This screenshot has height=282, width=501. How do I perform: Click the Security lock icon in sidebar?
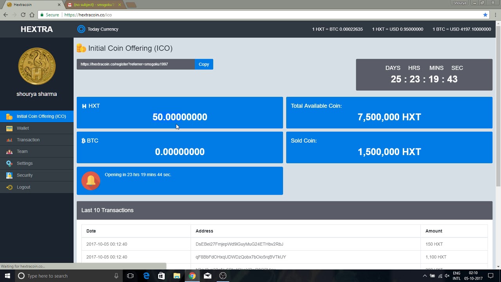(x=9, y=175)
